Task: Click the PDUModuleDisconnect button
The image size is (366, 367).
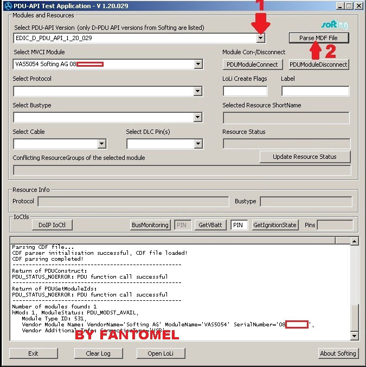Action: click(319, 65)
